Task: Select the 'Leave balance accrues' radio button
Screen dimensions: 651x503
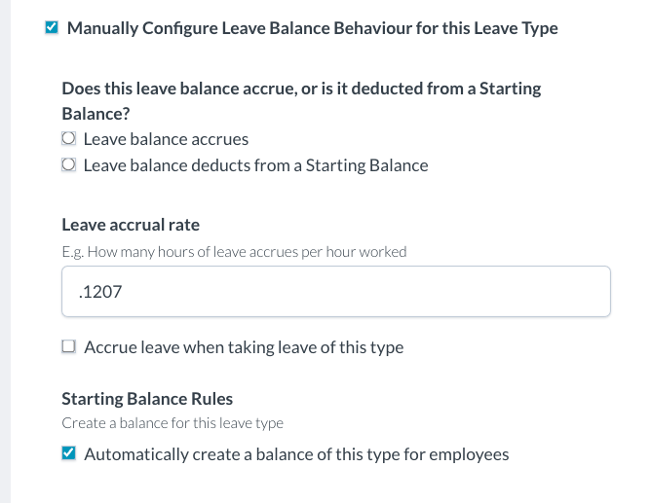Action: tap(68, 139)
